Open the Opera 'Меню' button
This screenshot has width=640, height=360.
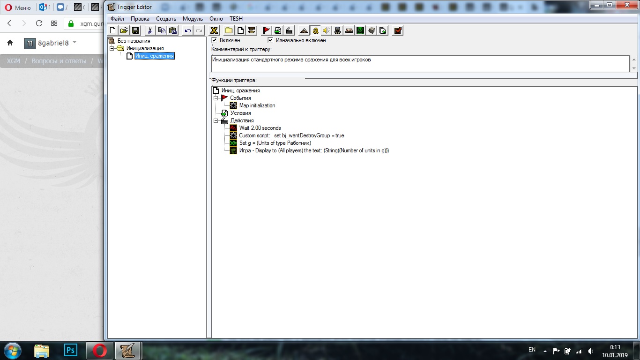coord(18,7)
